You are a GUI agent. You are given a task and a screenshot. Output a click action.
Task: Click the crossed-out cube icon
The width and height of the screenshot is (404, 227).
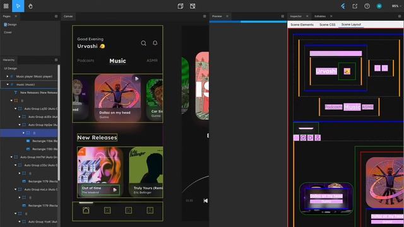coord(193,6)
